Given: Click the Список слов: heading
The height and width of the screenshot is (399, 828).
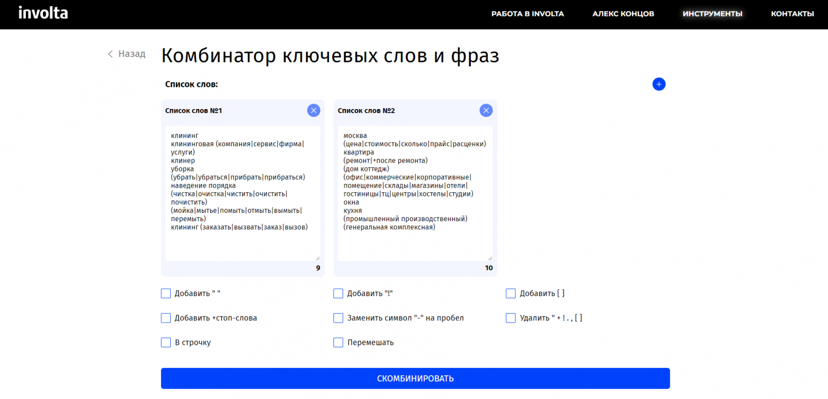Looking at the screenshot, I should coord(191,84).
